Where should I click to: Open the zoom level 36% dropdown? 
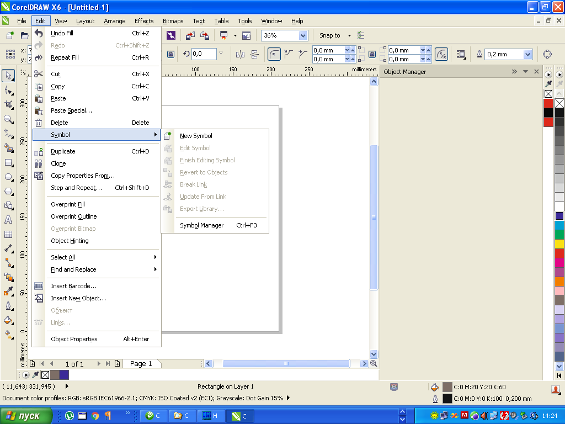pyautogui.click(x=303, y=35)
